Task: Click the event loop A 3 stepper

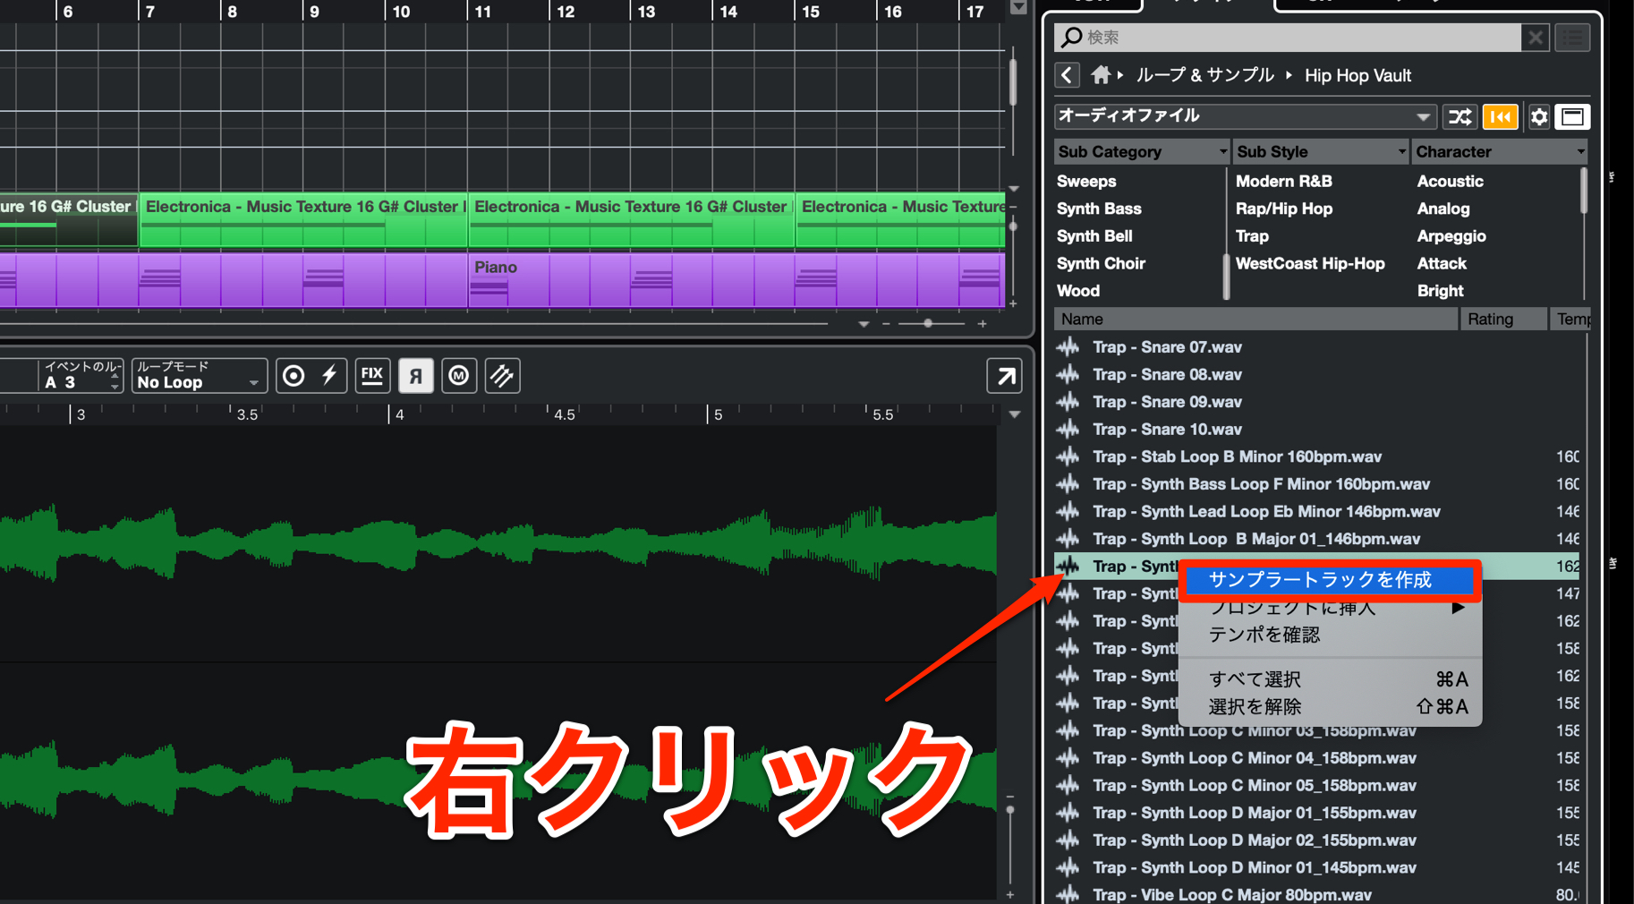Action: [115, 382]
